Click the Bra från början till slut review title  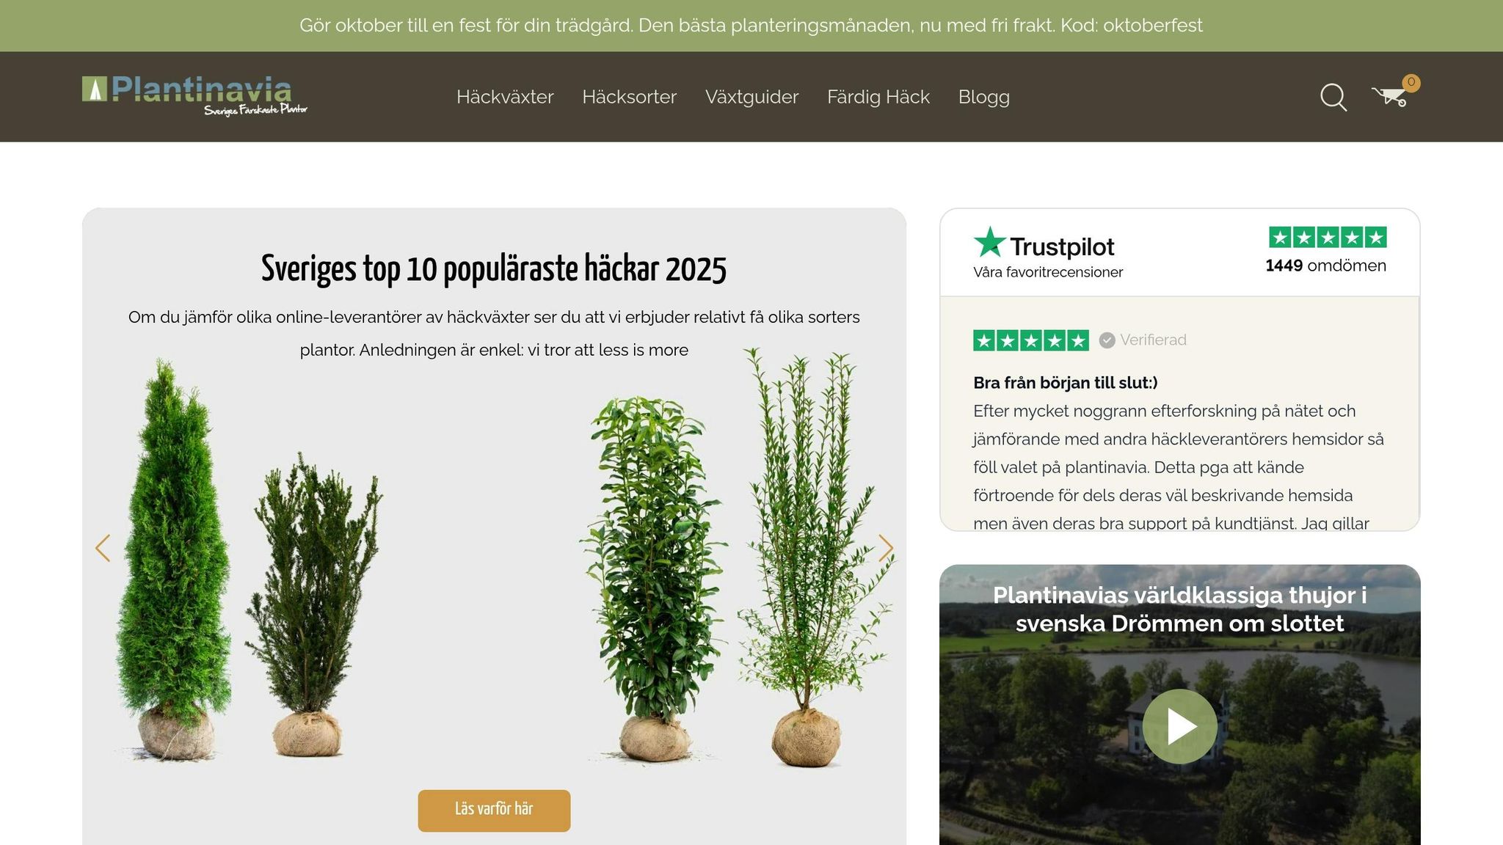coord(1065,383)
